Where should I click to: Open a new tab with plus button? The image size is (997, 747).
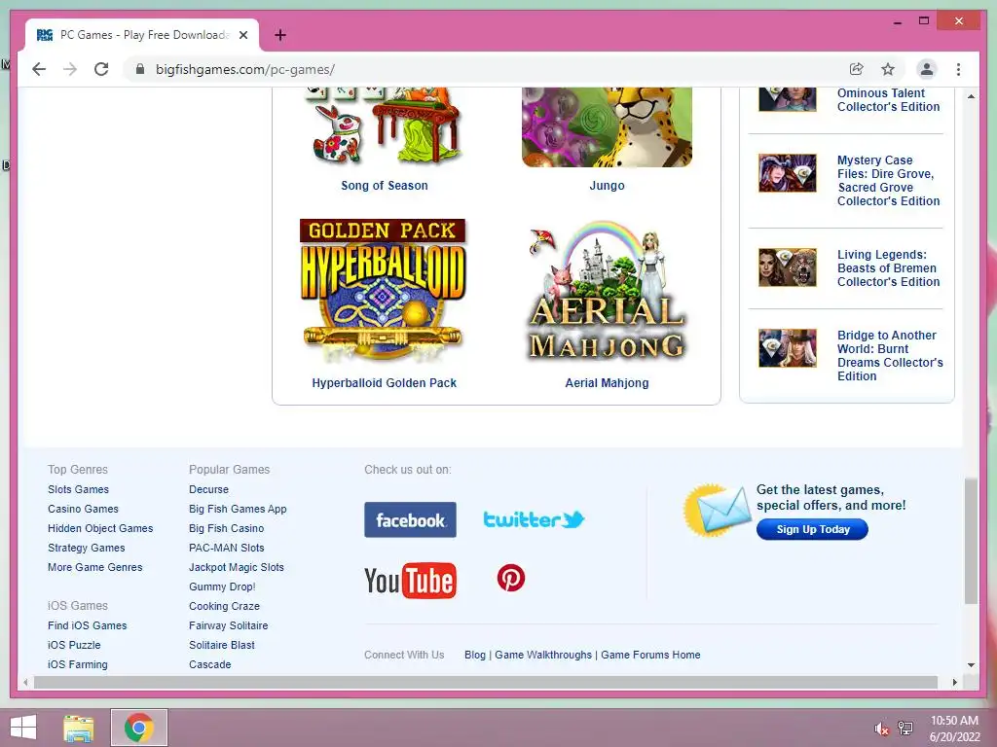click(x=279, y=35)
